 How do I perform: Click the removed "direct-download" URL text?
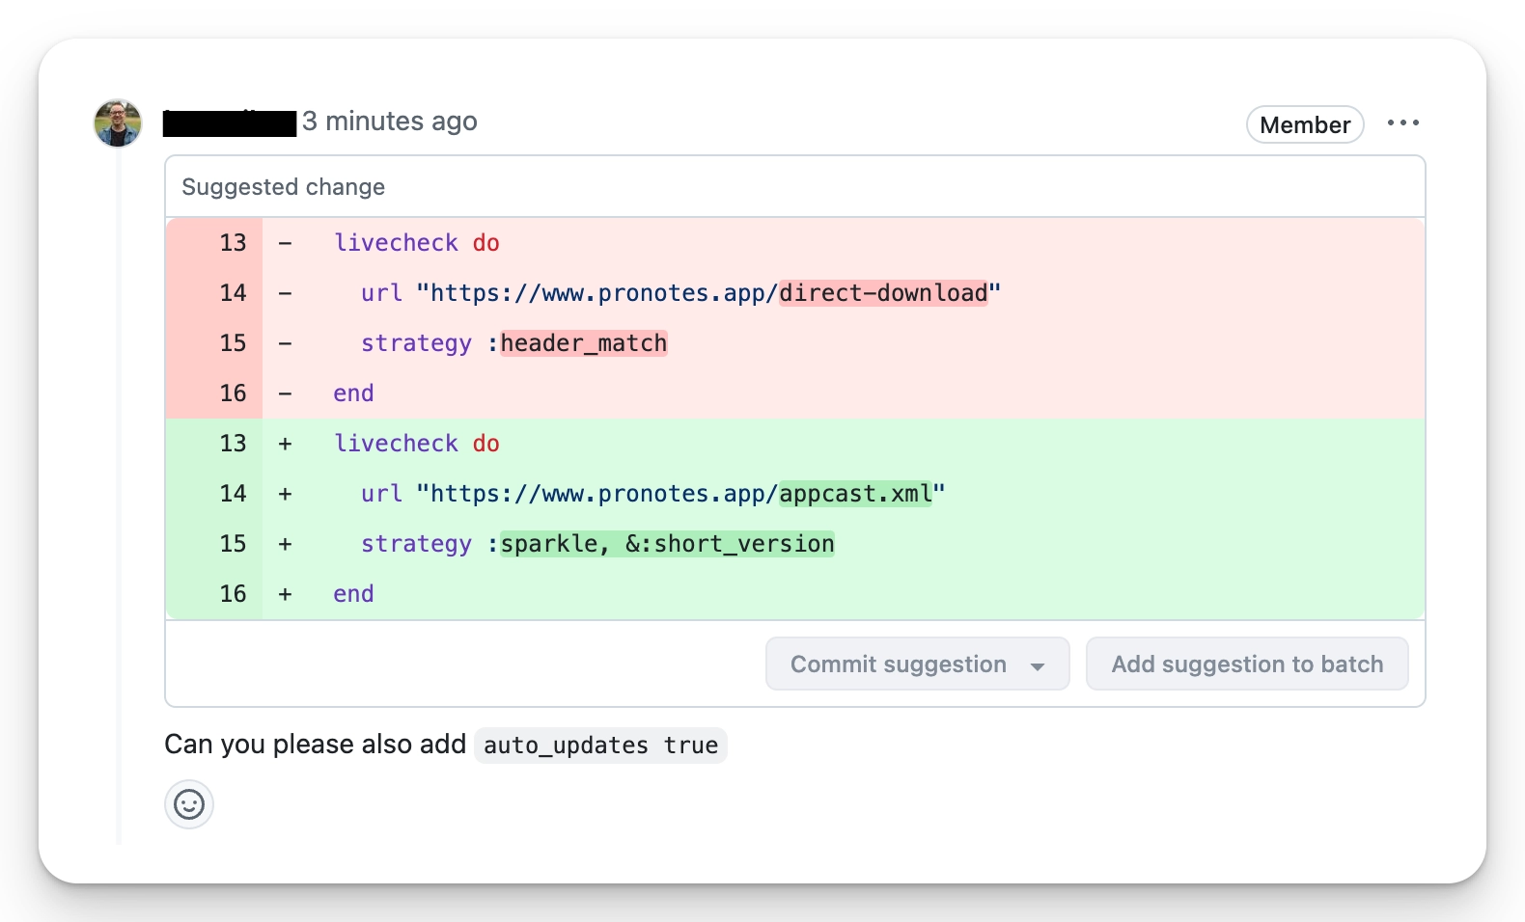click(x=884, y=293)
